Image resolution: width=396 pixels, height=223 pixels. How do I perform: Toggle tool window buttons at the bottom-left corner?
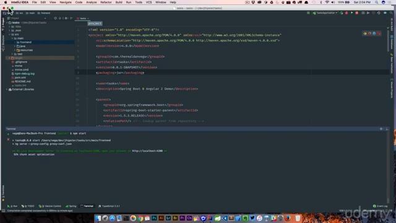[x=3, y=211]
